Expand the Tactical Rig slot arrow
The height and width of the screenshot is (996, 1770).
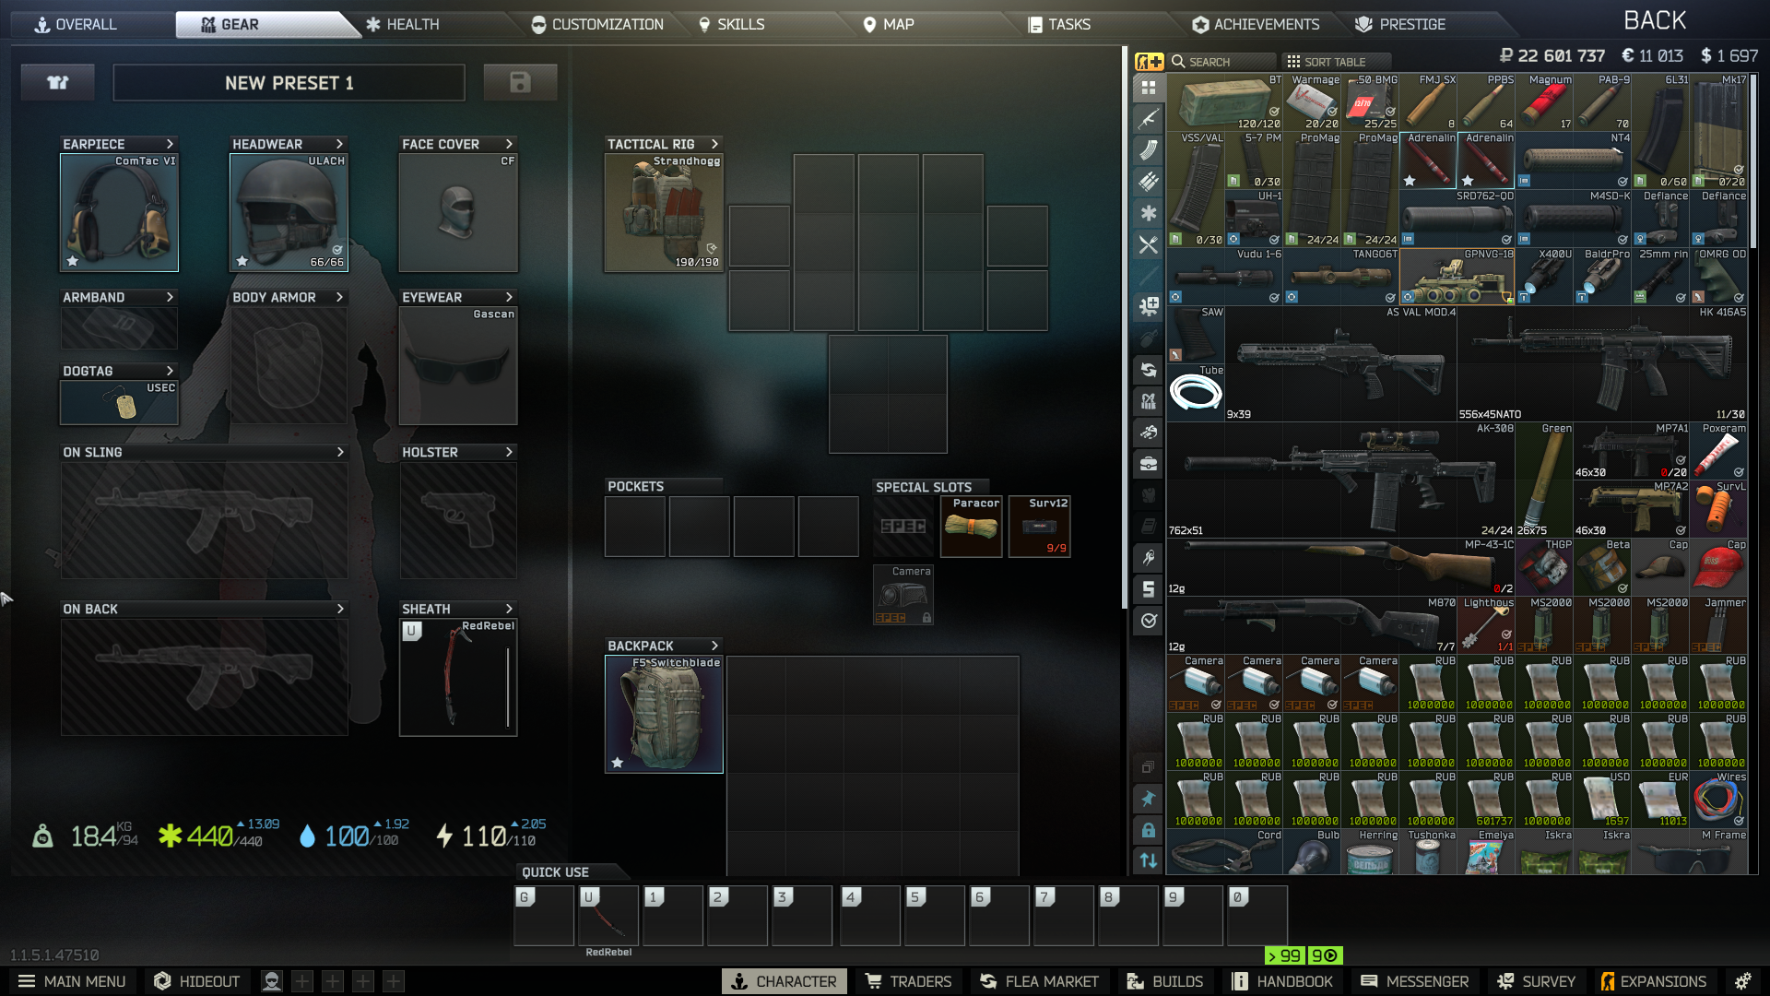[x=714, y=144]
